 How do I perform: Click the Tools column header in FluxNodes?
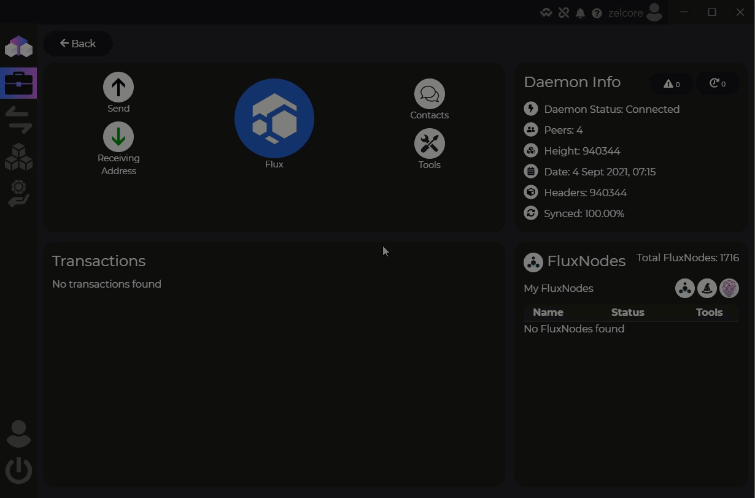709,312
